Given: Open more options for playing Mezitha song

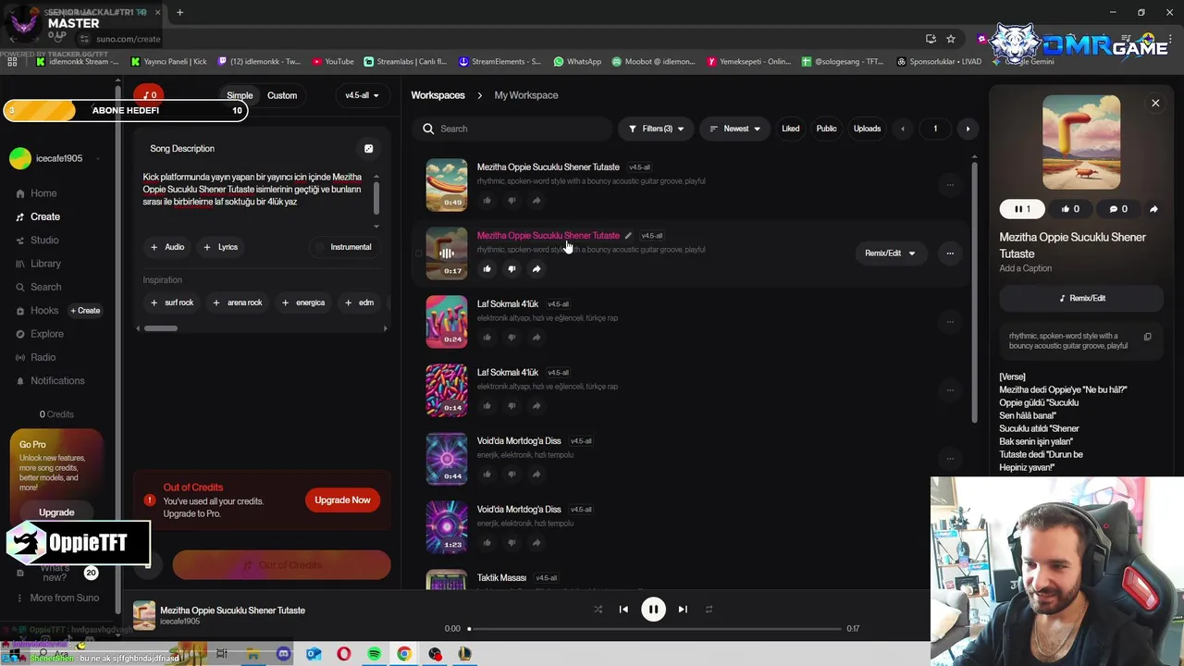Looking at the screenshot, I should tap(950, 253).
